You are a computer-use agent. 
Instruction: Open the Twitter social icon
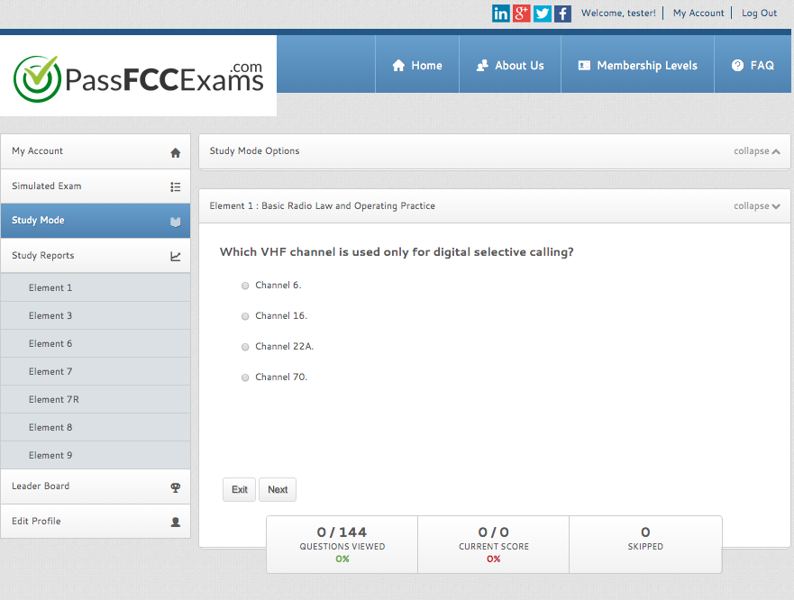(542, 14)
